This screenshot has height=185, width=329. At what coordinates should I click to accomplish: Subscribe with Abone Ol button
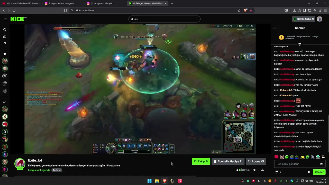256,161
